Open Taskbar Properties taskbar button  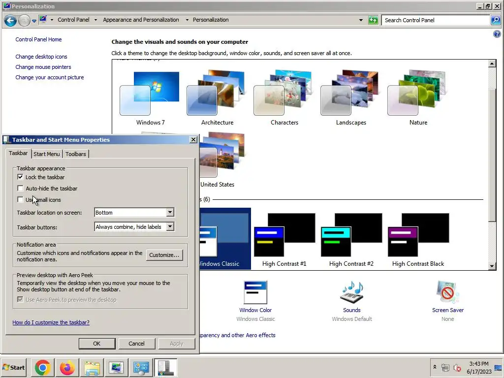point(165,367)
